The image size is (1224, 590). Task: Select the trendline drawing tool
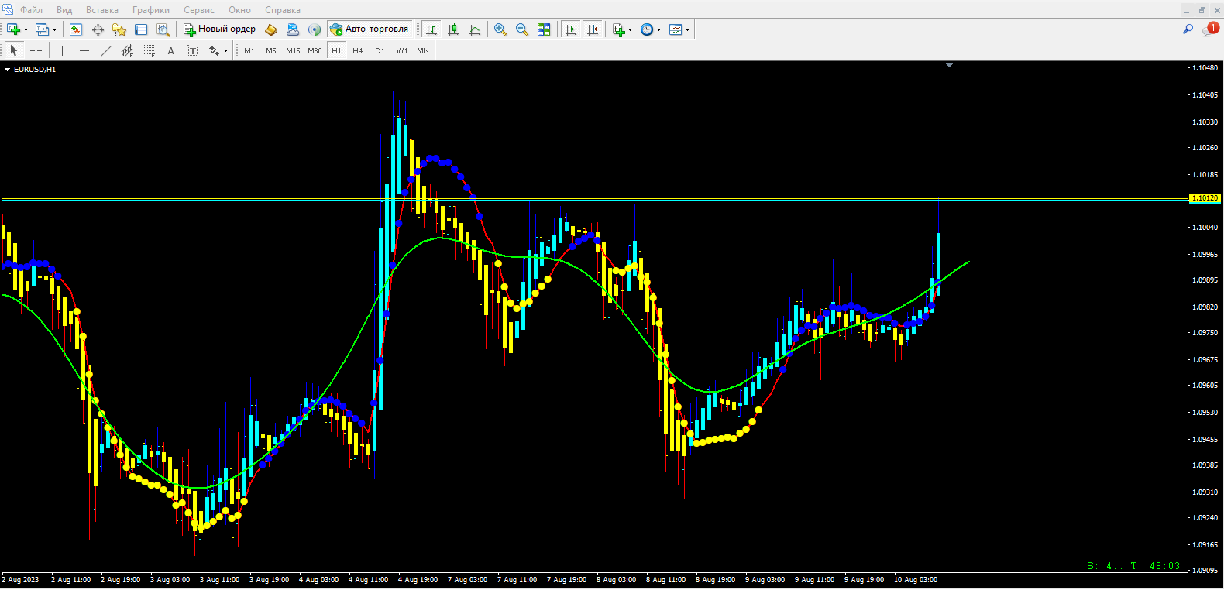(x=106, y=50)
